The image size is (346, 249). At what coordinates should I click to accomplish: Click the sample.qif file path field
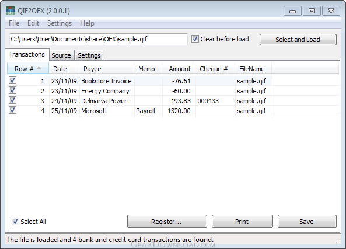[x=99, y=39]
